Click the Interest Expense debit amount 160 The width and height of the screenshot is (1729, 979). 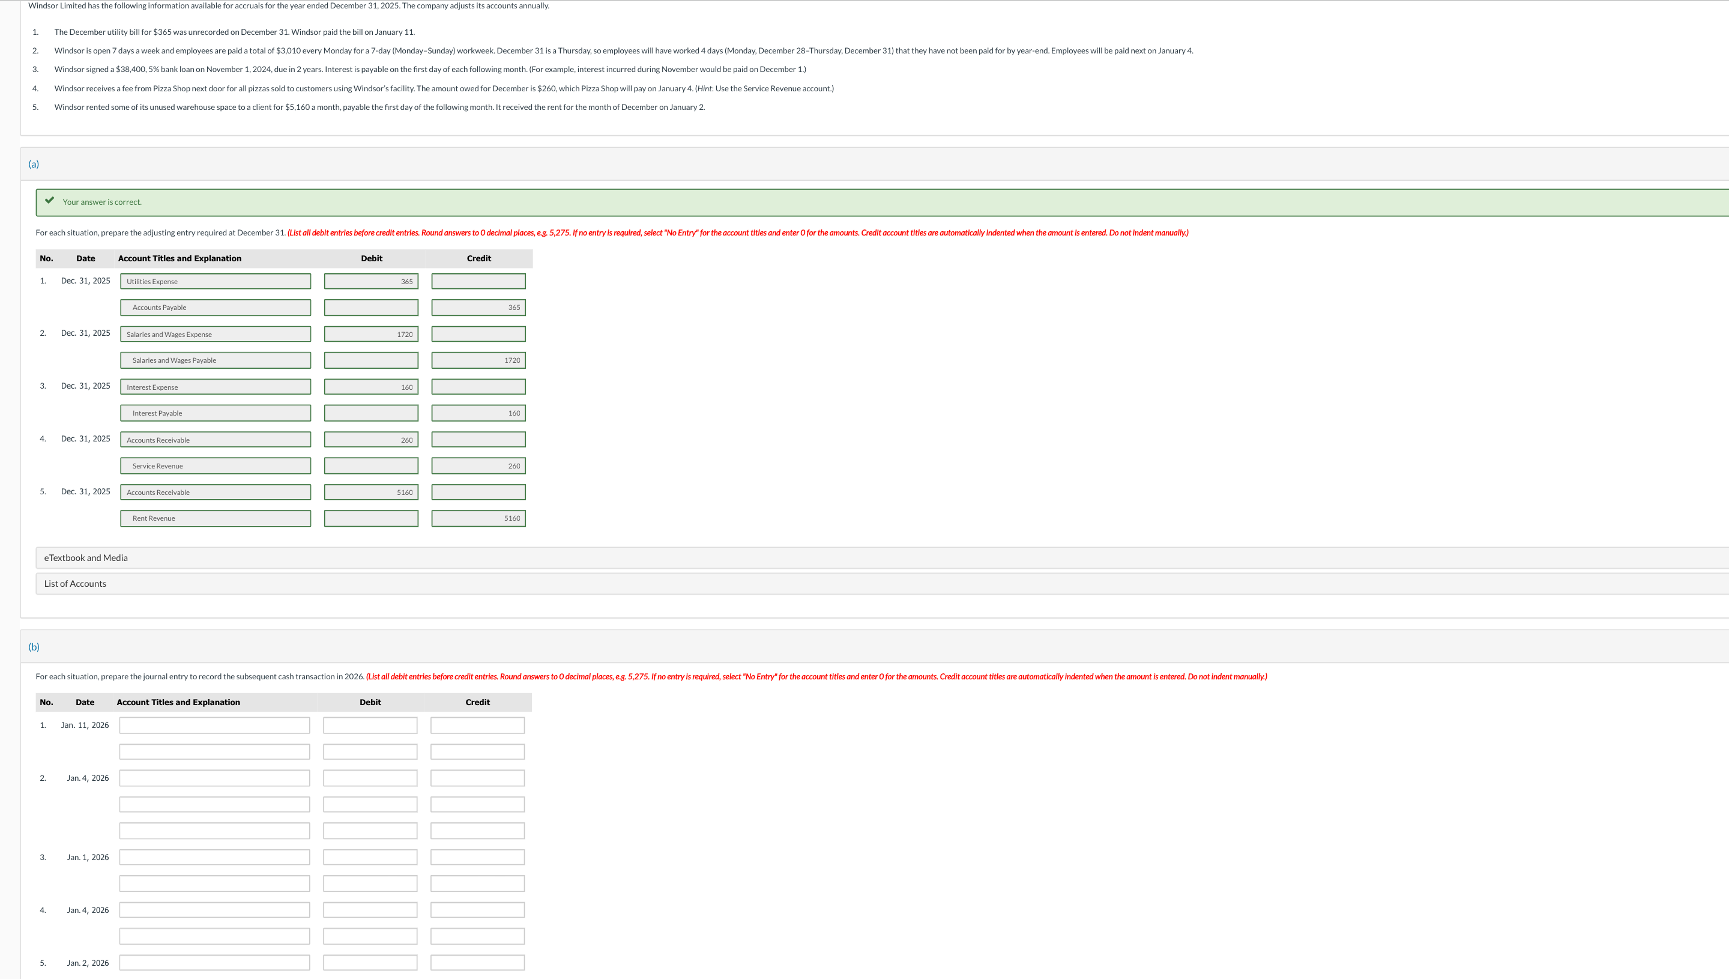tap(371, 387)
